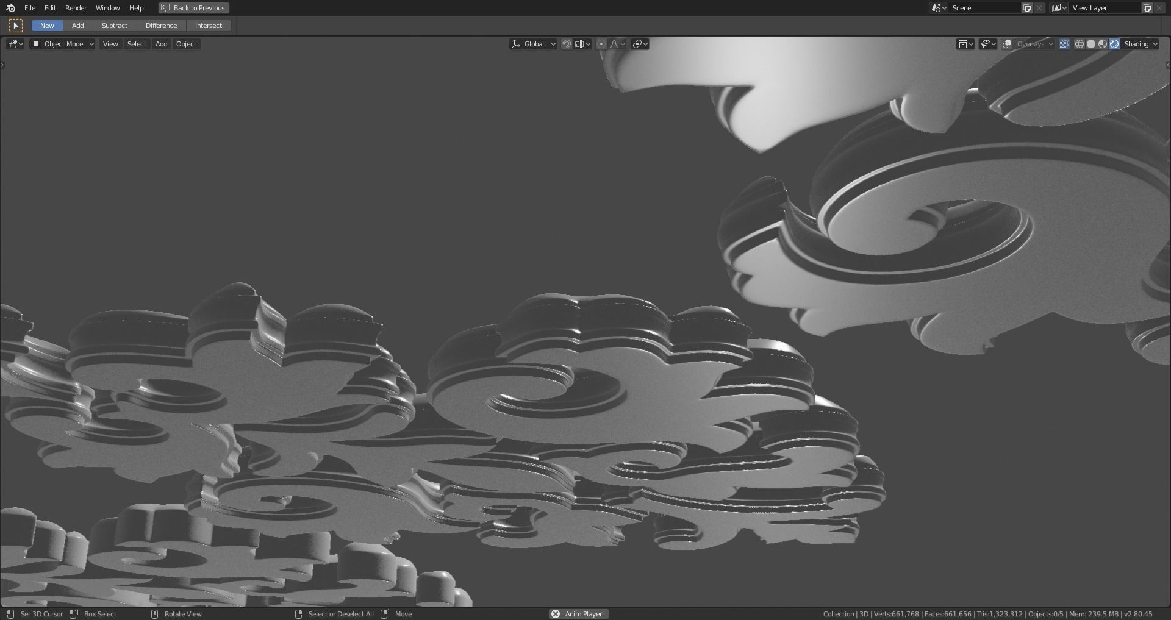Click the Box Select status hint
Screen dimensions: 1171x620
[100, 614]
